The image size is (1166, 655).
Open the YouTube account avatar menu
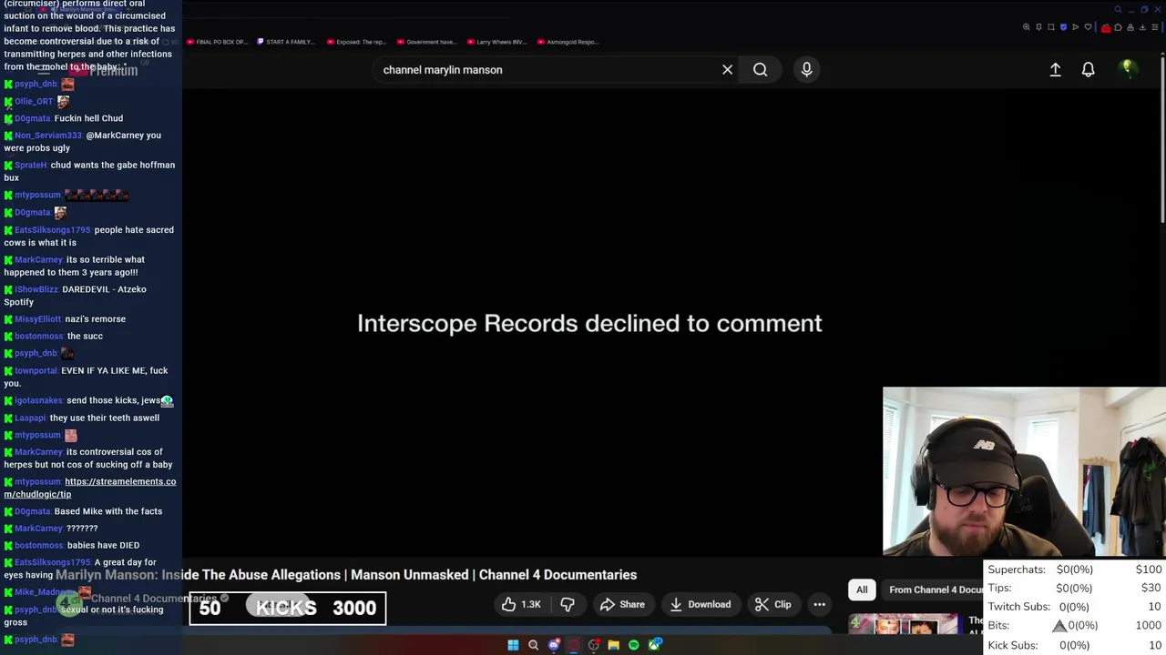coord(1128,68)
